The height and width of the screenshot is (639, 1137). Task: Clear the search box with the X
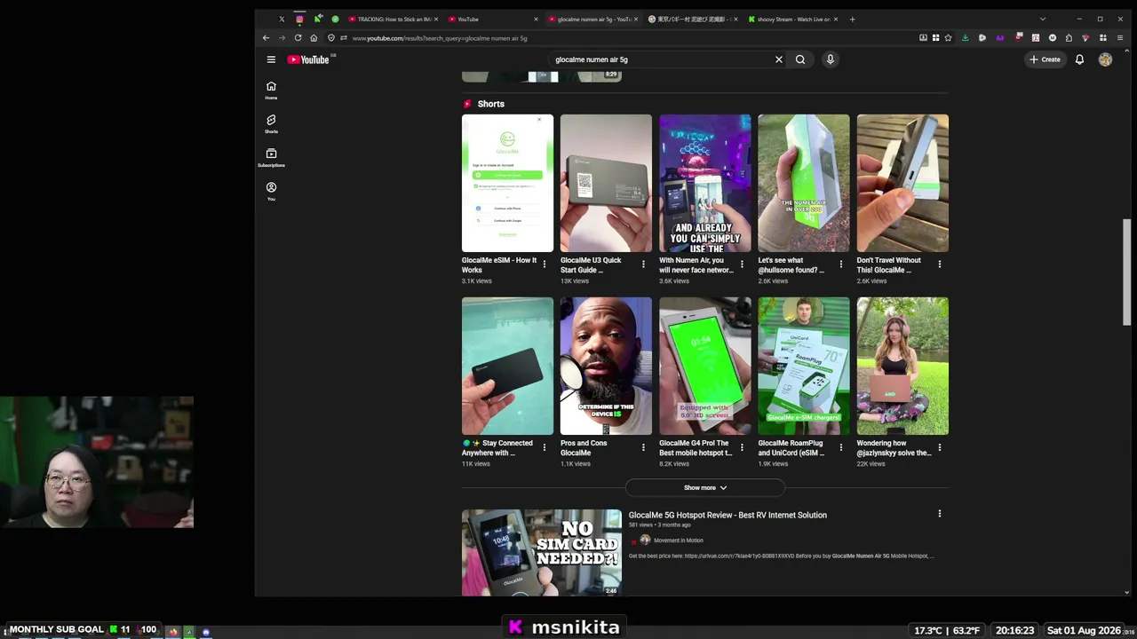coord(779,59)
